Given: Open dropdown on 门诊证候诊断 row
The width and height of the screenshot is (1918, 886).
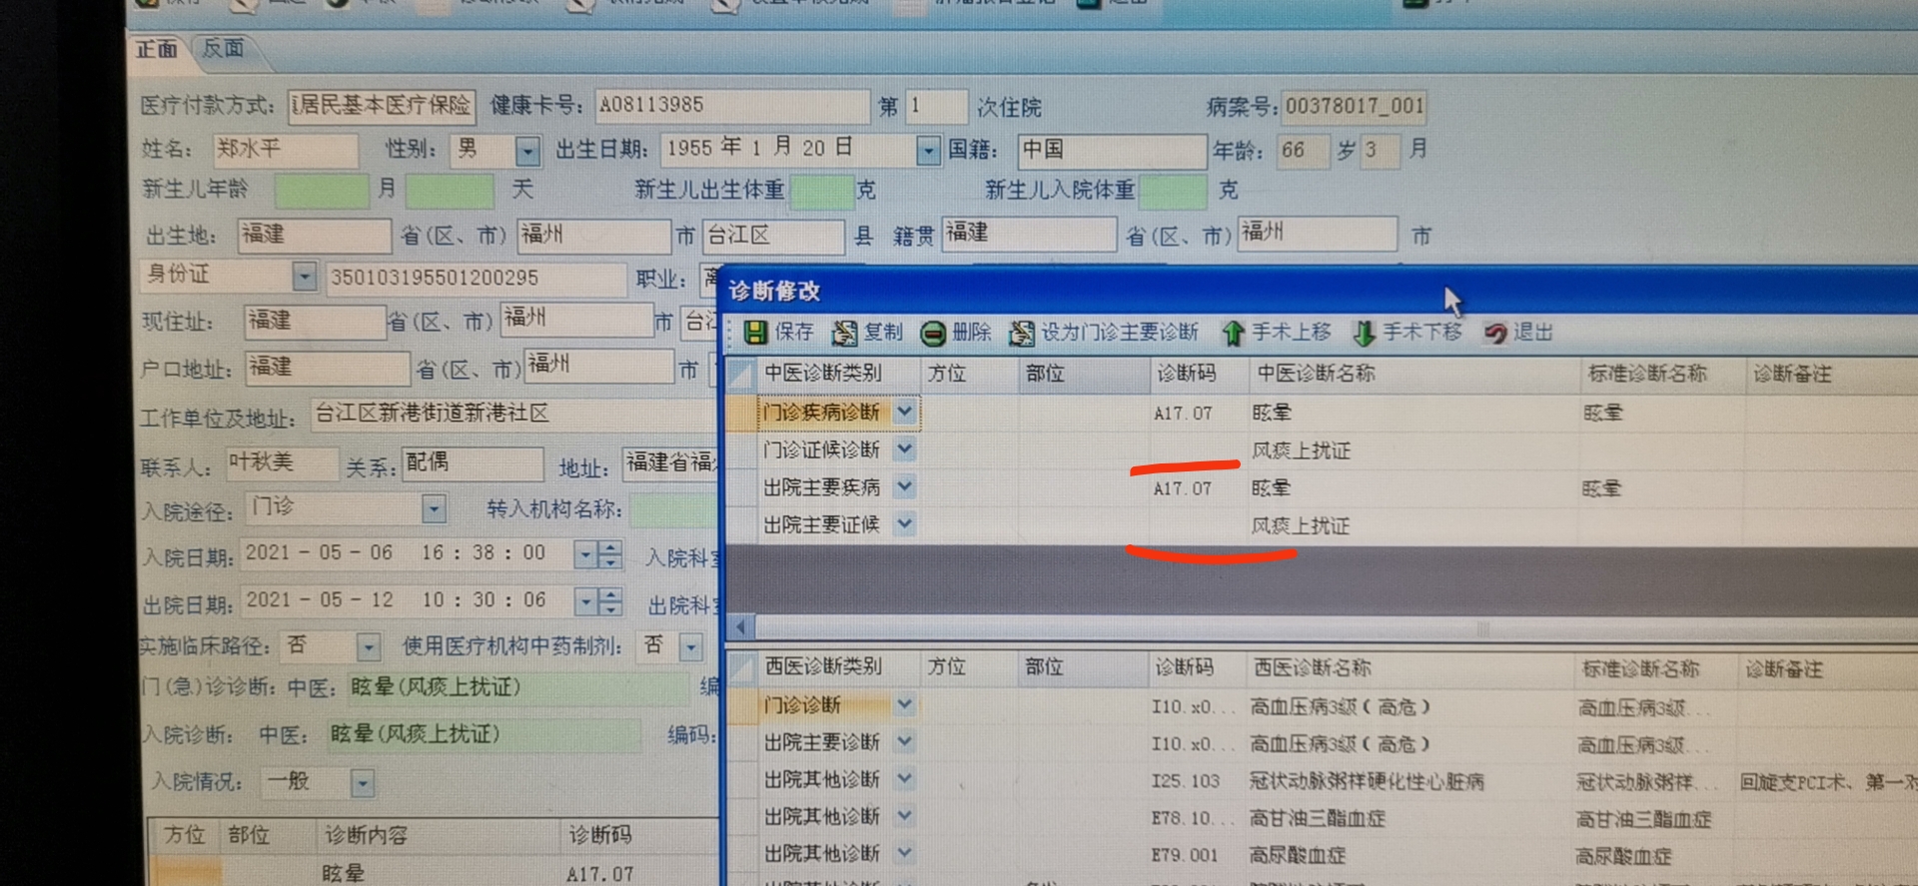Looking at the screenshot, I should tap(905, 449).
